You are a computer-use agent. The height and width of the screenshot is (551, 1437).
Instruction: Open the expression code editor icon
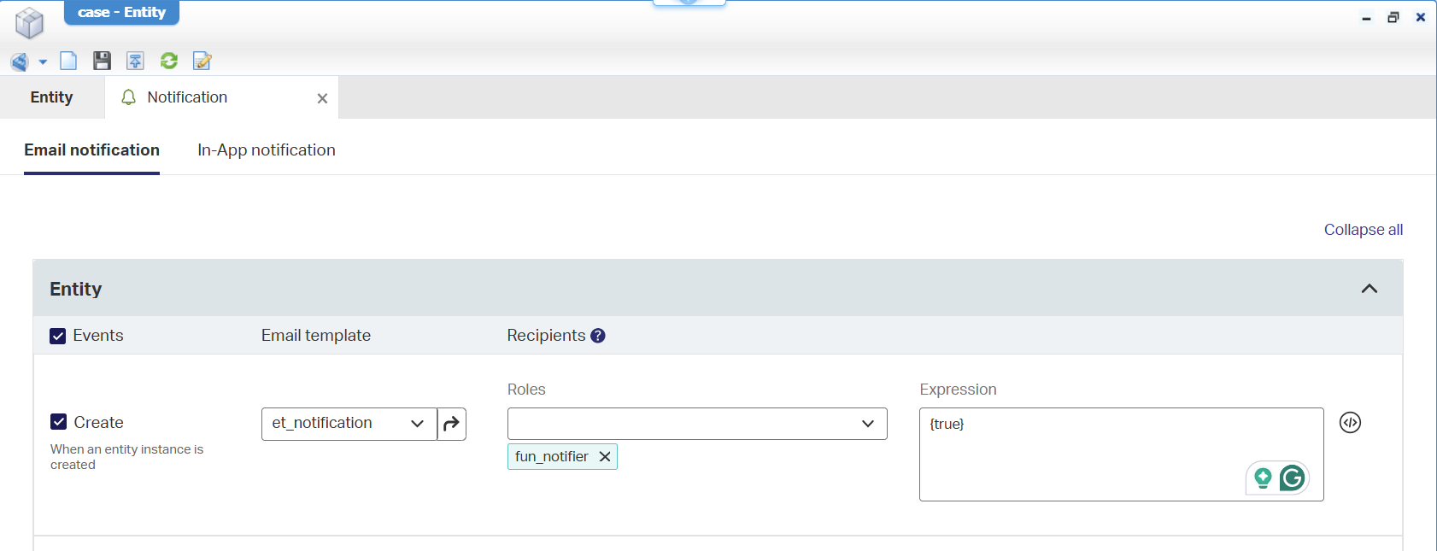(x=1350, y=423)
